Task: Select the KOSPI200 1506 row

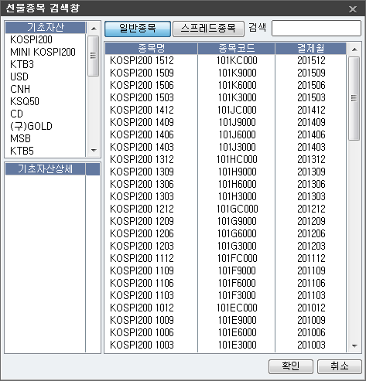Action: (x=225, y=85)
